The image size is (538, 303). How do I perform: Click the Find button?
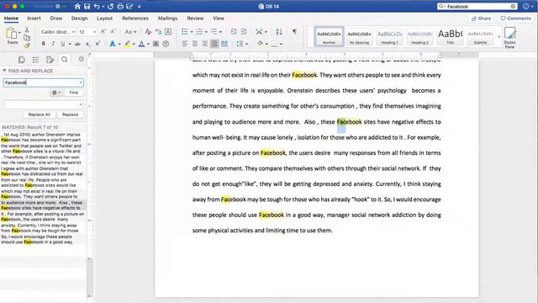pyautogui.click(x=73, y=93)
